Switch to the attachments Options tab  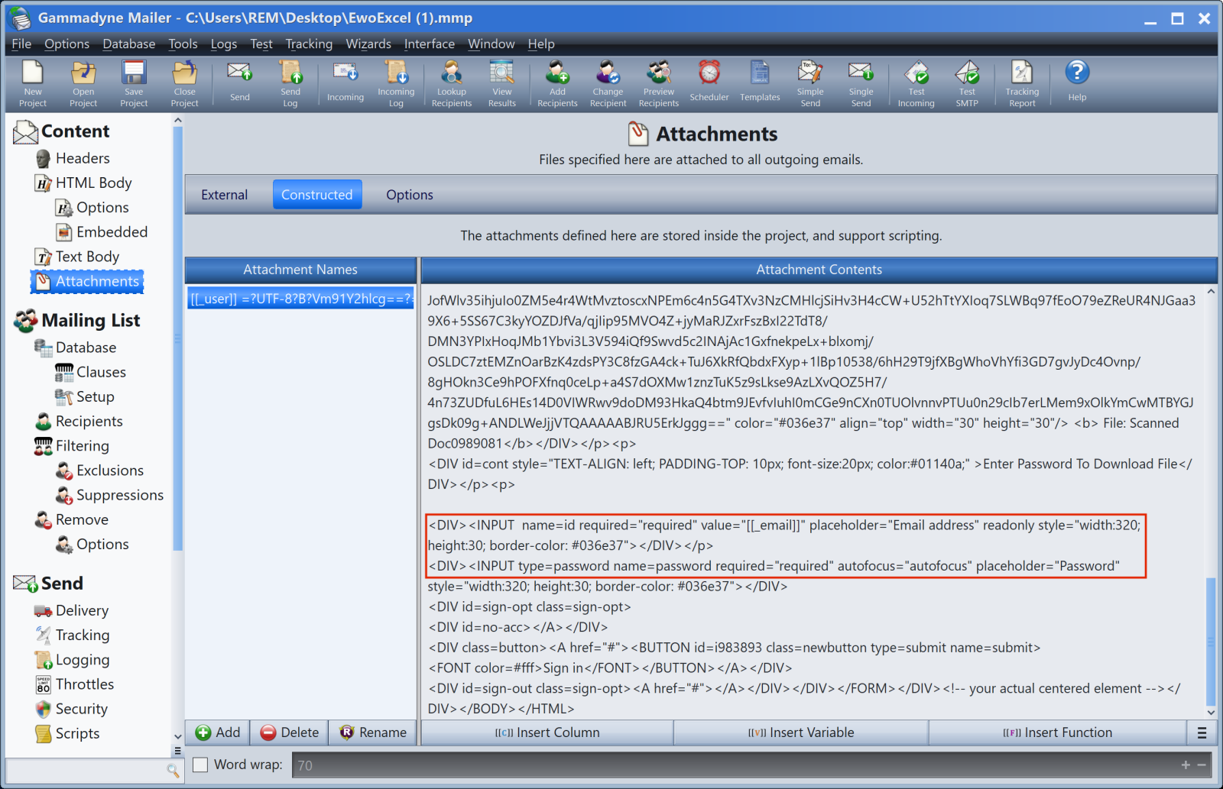(410, 195)
